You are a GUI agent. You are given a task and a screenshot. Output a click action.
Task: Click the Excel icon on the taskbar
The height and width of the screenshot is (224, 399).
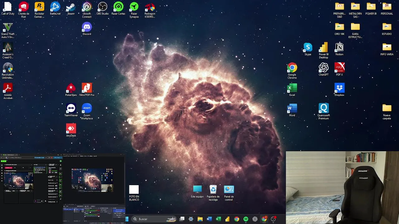click(x=218, y=219)
